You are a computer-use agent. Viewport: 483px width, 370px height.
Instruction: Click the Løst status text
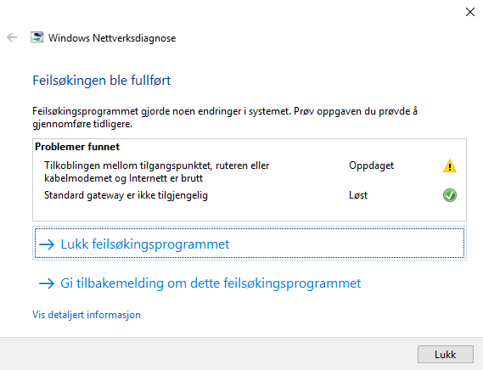[x=358, y=195]
